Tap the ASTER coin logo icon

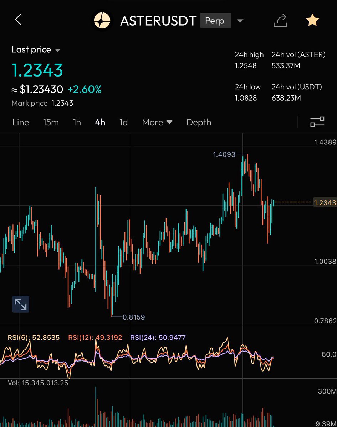point(102,21)
